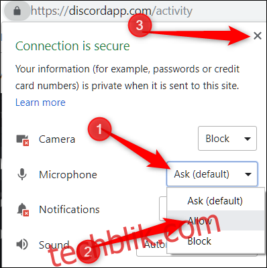Expand the Notifications permission dropdown
This screenshot has height=268, width=267.
pos(163,209)
